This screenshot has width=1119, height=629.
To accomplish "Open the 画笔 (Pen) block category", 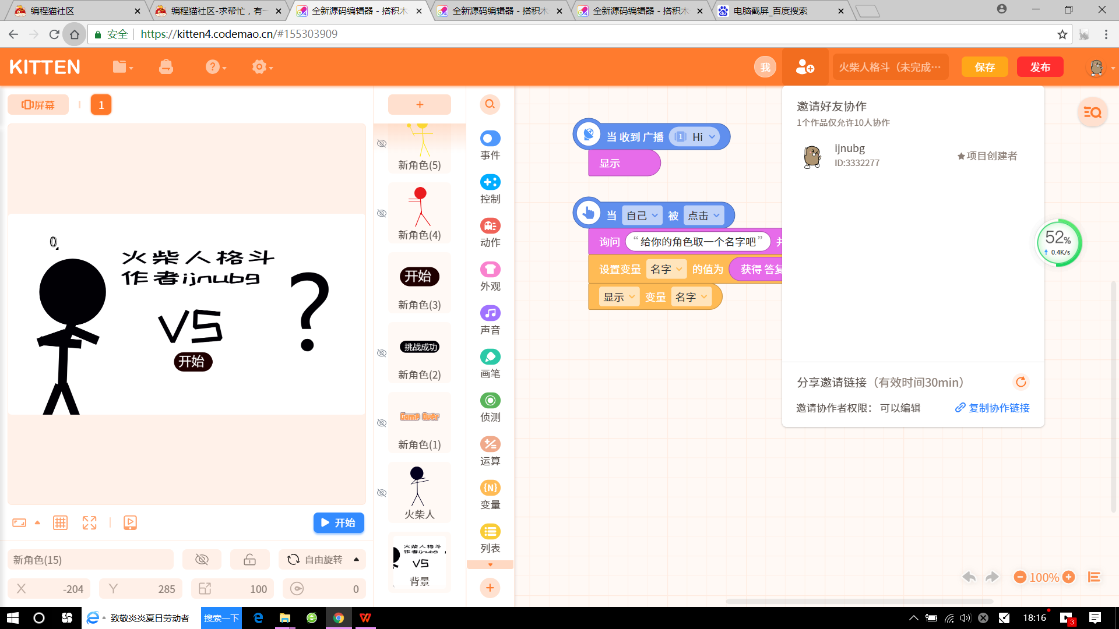I will 490,363.
